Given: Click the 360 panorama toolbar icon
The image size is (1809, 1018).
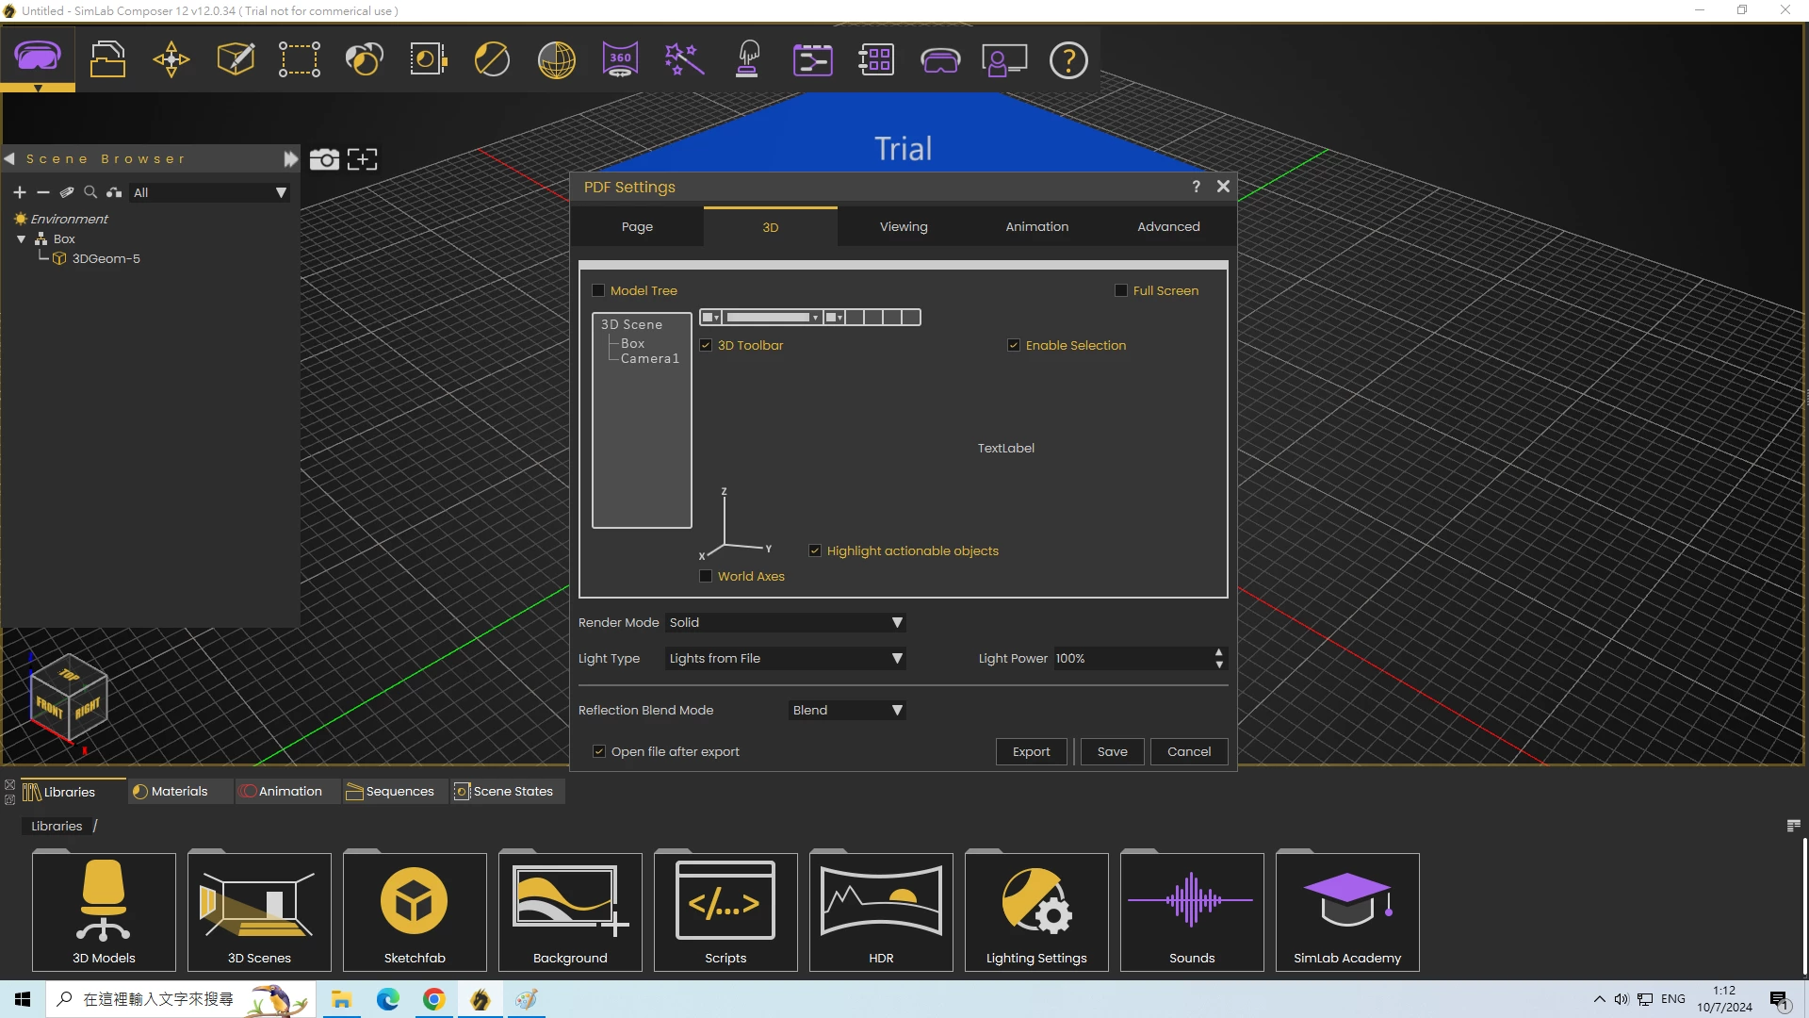Looking at the screenshot, I should [620, 59].
